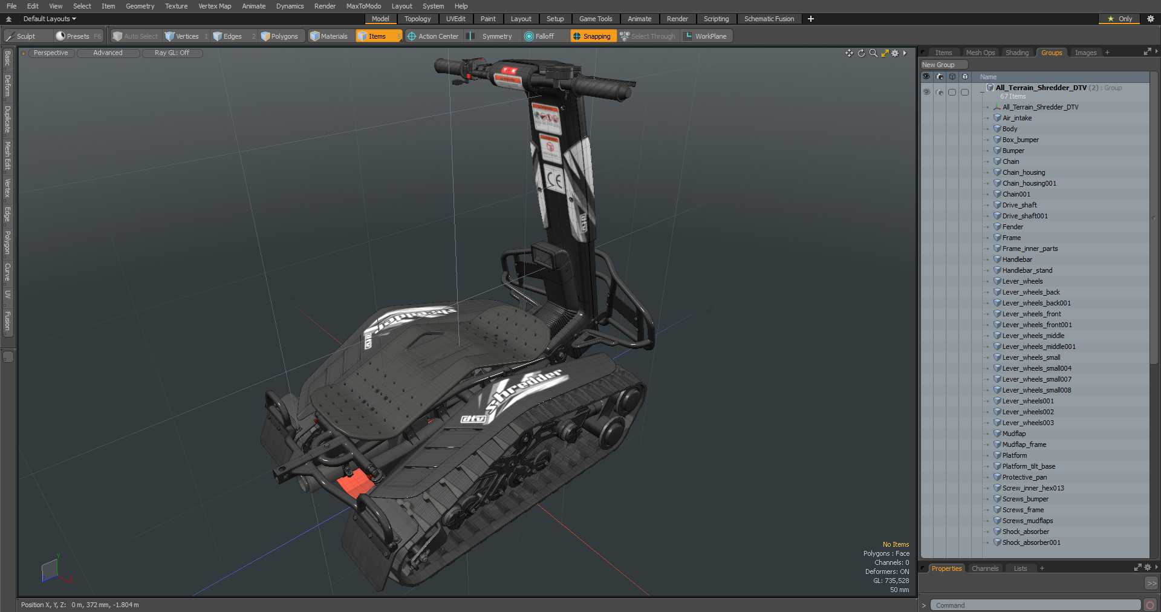
Task: Select the Handlebar_stand item
Action: point(1027,270)
